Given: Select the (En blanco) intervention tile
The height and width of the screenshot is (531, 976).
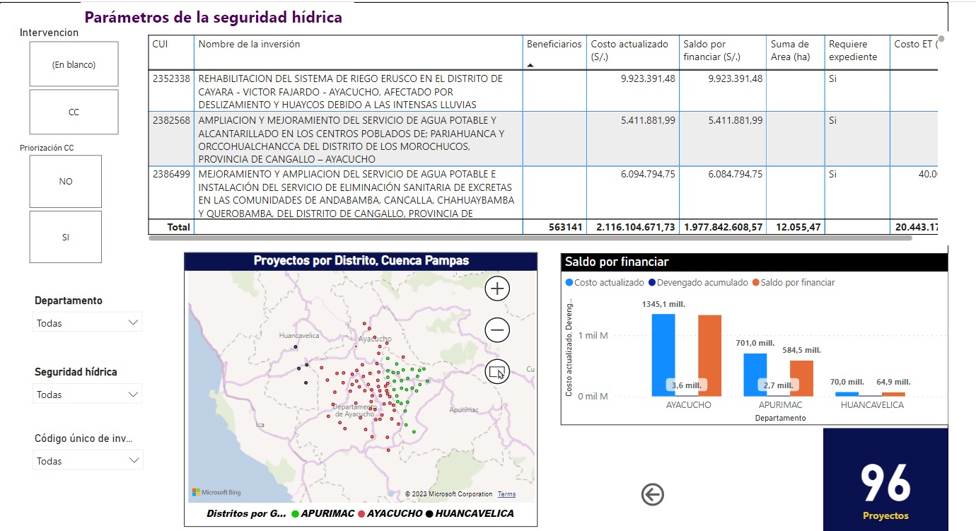Looking at the screenshot, I should point(74,64).
